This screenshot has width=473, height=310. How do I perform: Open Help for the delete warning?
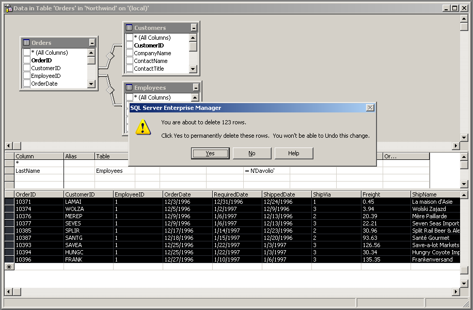click(x=294, y=153)
